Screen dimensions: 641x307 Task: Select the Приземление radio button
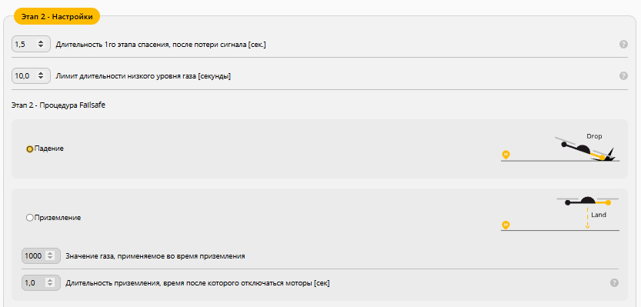[29, 218]
